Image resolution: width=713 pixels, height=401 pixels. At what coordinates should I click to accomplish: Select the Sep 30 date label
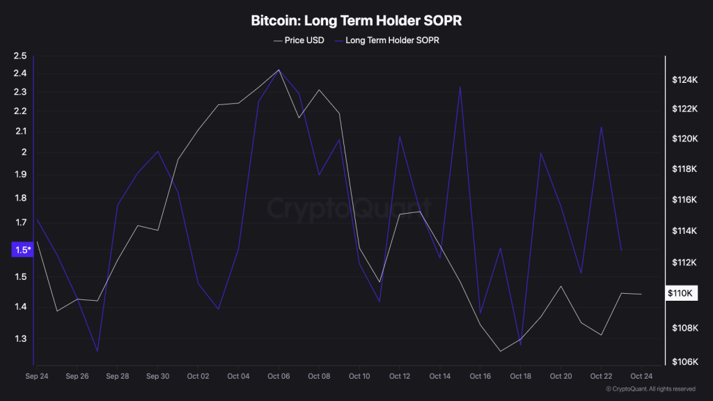[157, 376]
